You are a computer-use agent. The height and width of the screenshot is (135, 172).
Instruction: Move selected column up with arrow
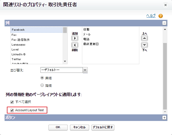pyautogui.click(x=145, y=38)
